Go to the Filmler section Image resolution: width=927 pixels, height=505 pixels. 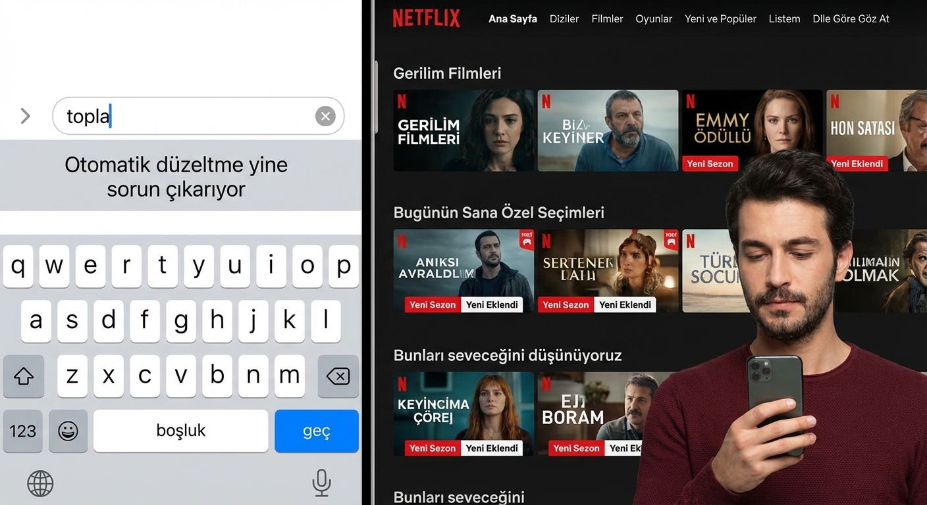click(607, 19)
